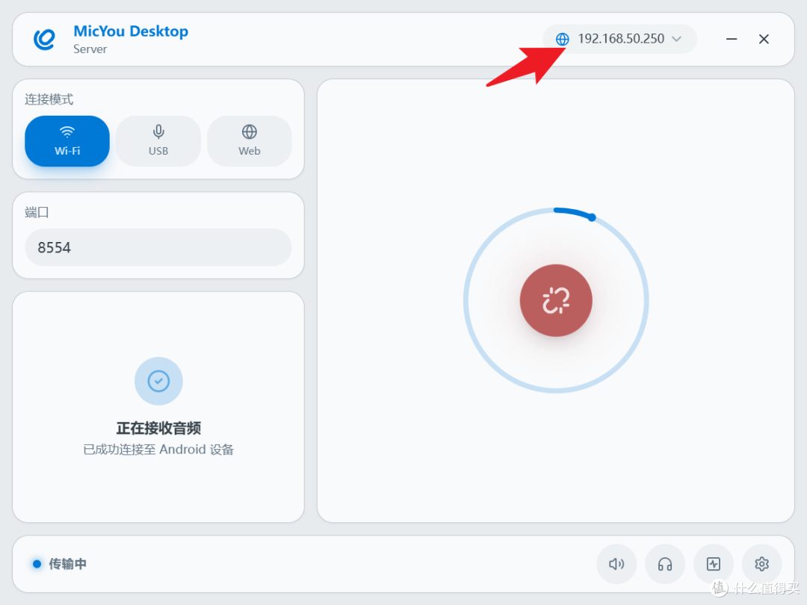This screenshot has width=807, height=605.
Task: Open the 192.168.50.250 IP address dropdown
Action: coord(619,39)
